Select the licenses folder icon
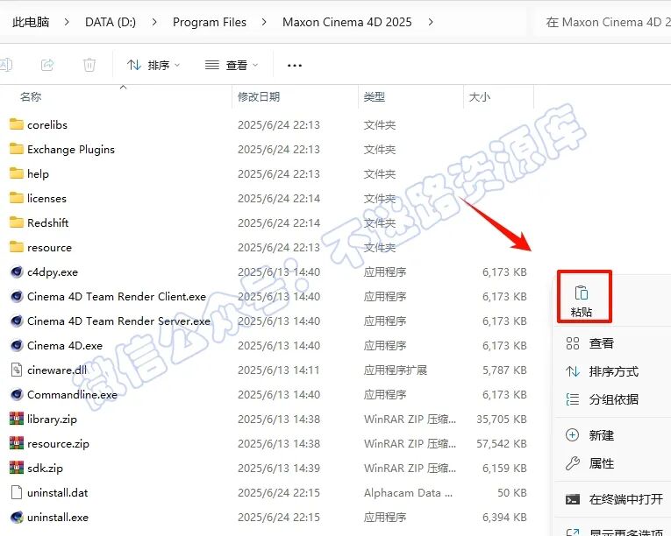This screenshot has width=671, height=536. 17,198
